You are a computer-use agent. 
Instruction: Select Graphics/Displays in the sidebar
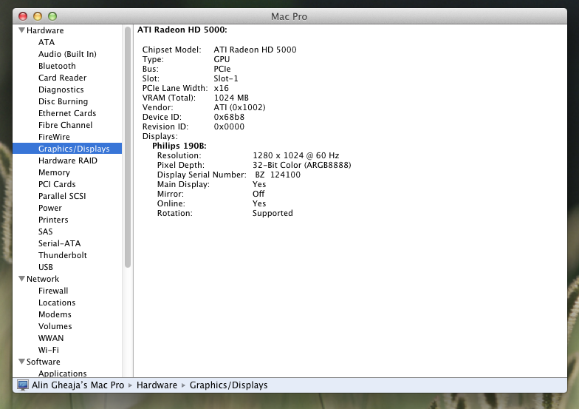pyautogui.click(x=67, y=149)
